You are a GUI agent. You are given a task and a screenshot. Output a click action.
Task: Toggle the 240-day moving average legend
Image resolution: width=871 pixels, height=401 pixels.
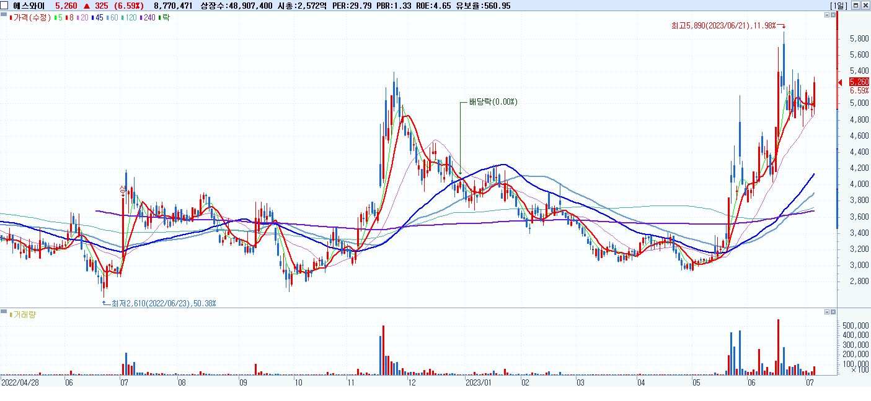pos(148,18)
